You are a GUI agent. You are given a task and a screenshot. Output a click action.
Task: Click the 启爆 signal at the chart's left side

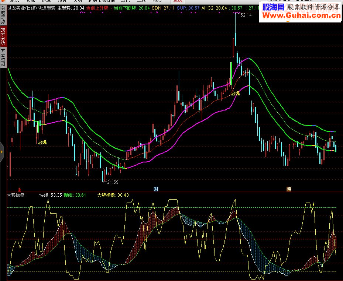(42, 143)
